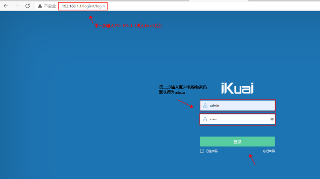The height and width of the screenshot is (179, 320).
Task: Open the 忘记密码 forgot password link
Action: click(x=269, y=151)
